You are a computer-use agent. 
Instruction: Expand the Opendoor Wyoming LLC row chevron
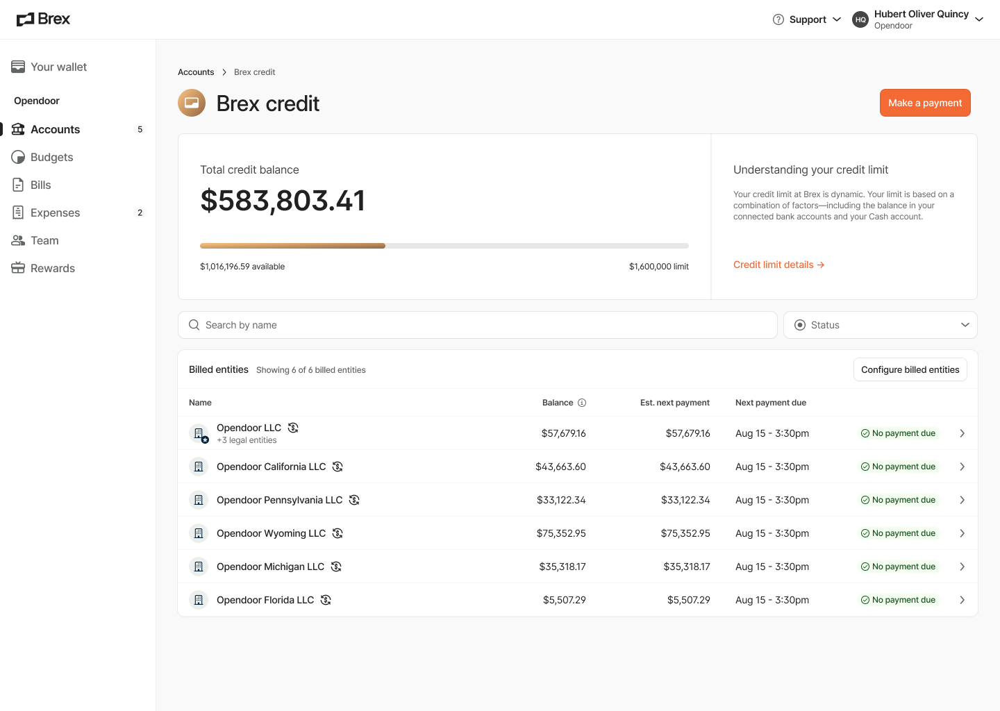[x=962, y=533]
